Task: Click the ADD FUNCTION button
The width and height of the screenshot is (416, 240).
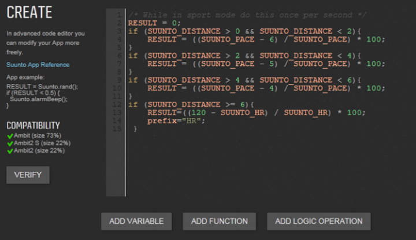Action: pyautogui.click(x=220, y=221)
